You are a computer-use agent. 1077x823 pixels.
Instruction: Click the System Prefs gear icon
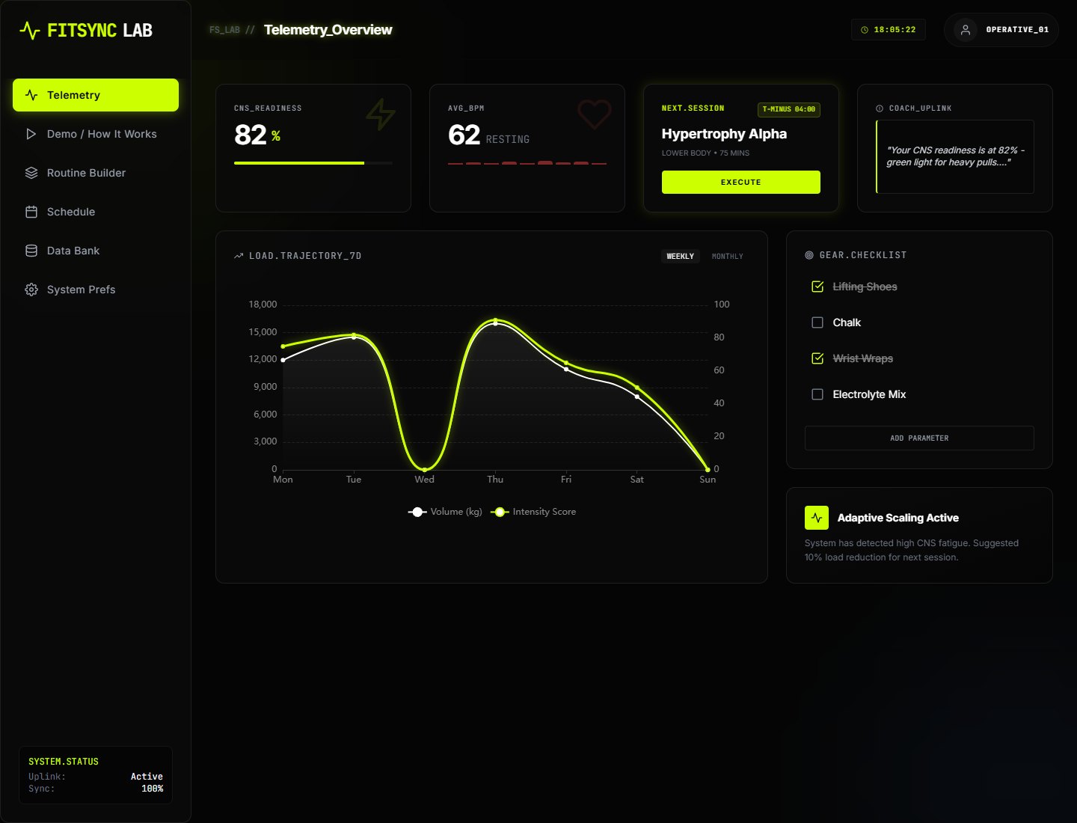[x=31, y=290]
